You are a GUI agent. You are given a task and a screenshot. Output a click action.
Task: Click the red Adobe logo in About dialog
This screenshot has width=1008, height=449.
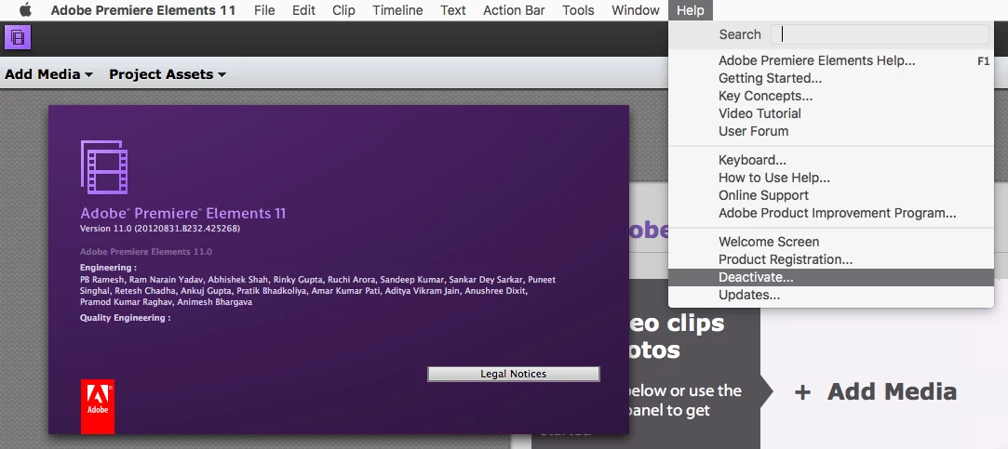98,406
